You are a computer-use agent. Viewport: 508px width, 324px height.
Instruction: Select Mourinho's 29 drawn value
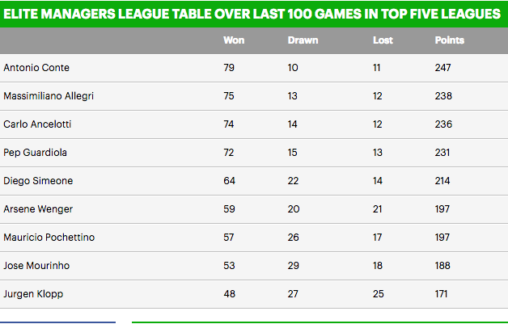click(x=294, y=266)
